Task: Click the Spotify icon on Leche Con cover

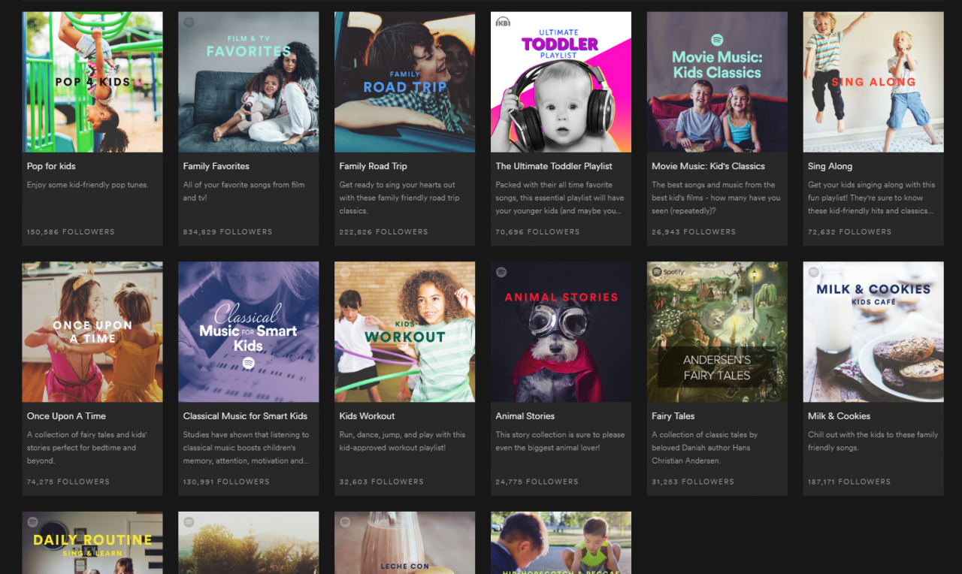Action: [x=345, y=521]
